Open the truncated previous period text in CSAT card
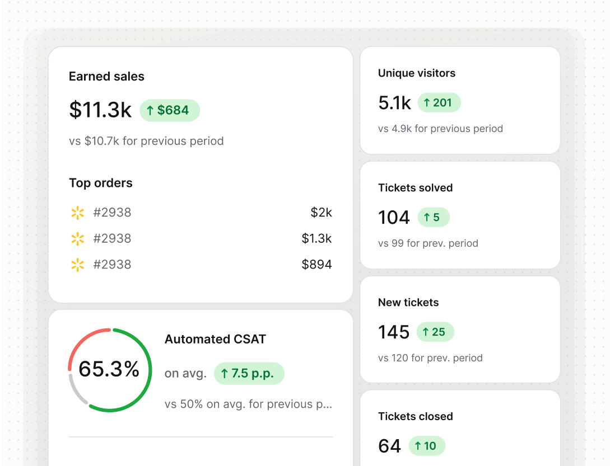The image size is (610, 466). coord(249,404)
